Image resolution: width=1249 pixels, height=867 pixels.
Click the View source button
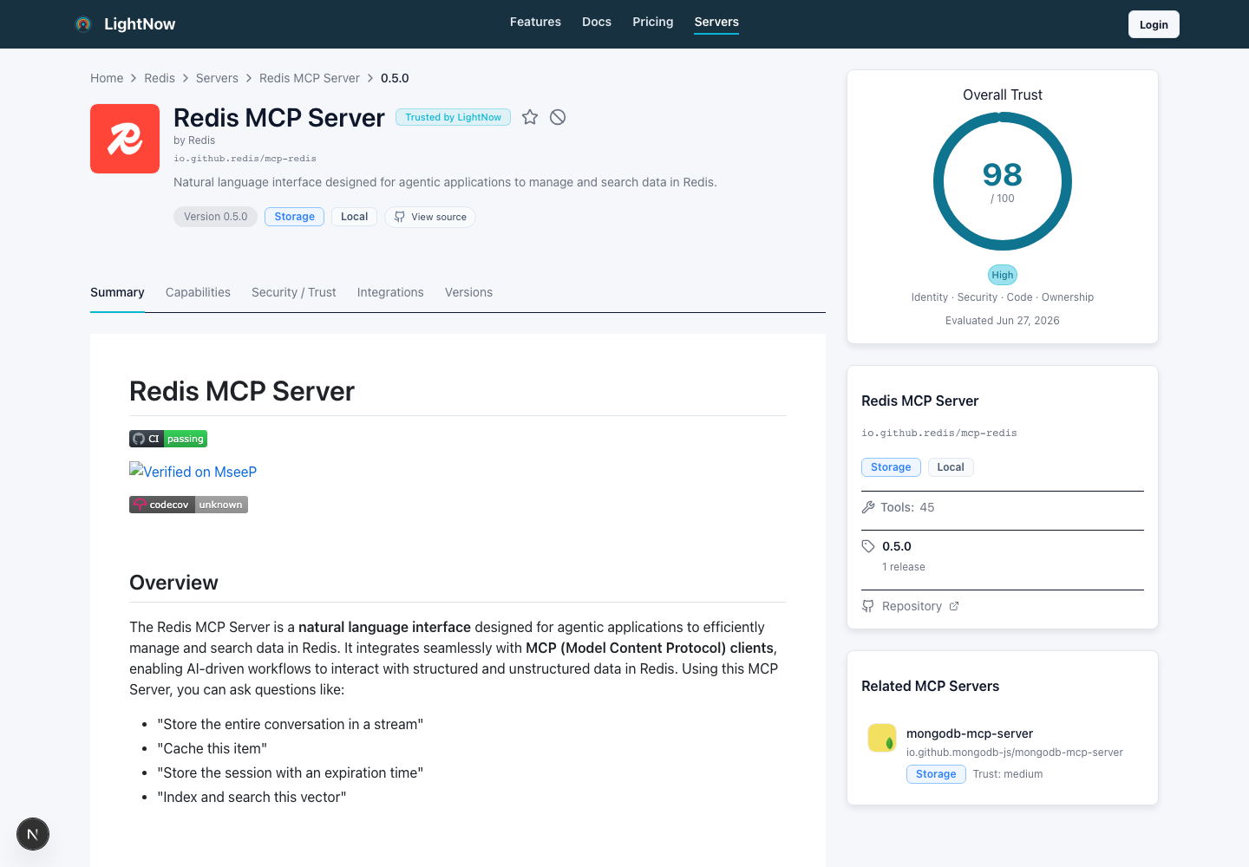tap(430, 217)
